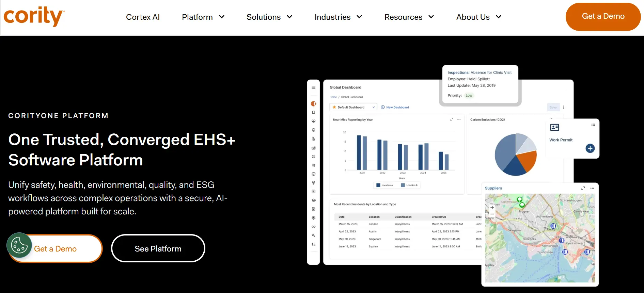This screenshot has height=293, width=644.
Task: Expand the Platform menu chevron
Action: pos(222,17)
